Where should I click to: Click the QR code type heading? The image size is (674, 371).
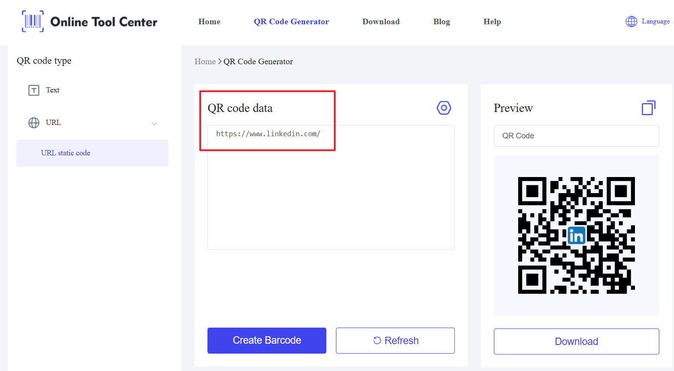tap(44, 61)
